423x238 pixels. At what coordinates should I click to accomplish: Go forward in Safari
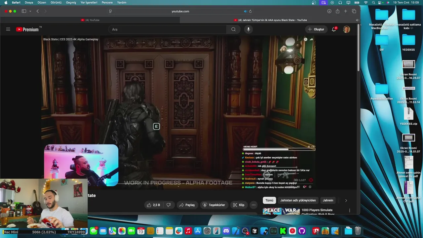(45, 11)
